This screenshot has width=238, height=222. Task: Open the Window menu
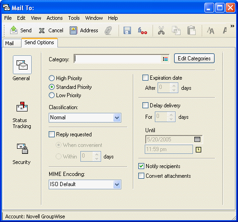tap(94, 18)
